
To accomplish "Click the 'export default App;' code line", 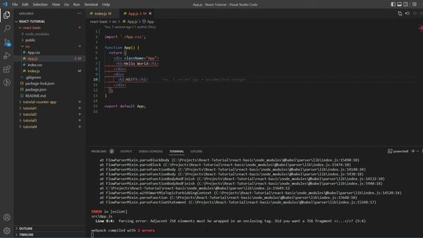I will pos(125,106).
